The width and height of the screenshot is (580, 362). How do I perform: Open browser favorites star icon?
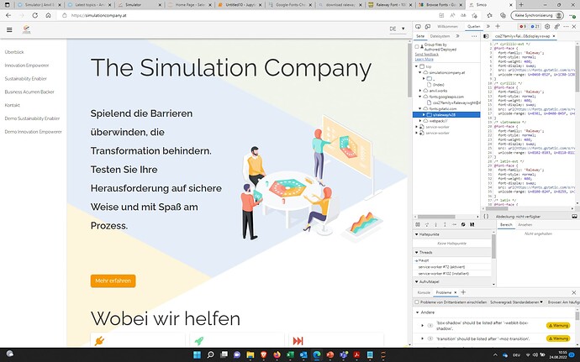tap(490, 15)
